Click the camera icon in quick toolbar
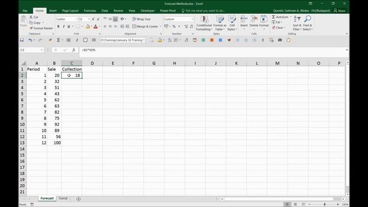This screenshot has height=207, width=368. coord(280,40)
